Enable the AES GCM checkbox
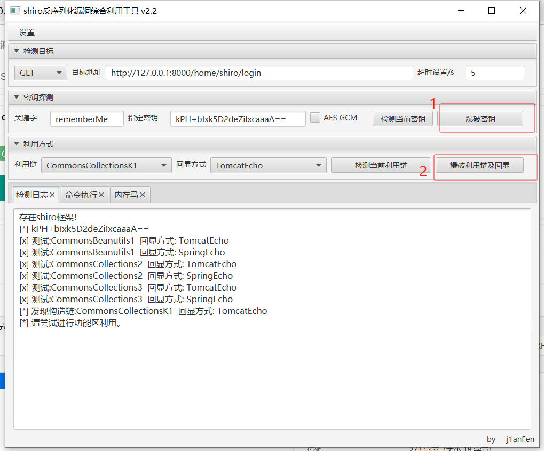 (315, 118)
